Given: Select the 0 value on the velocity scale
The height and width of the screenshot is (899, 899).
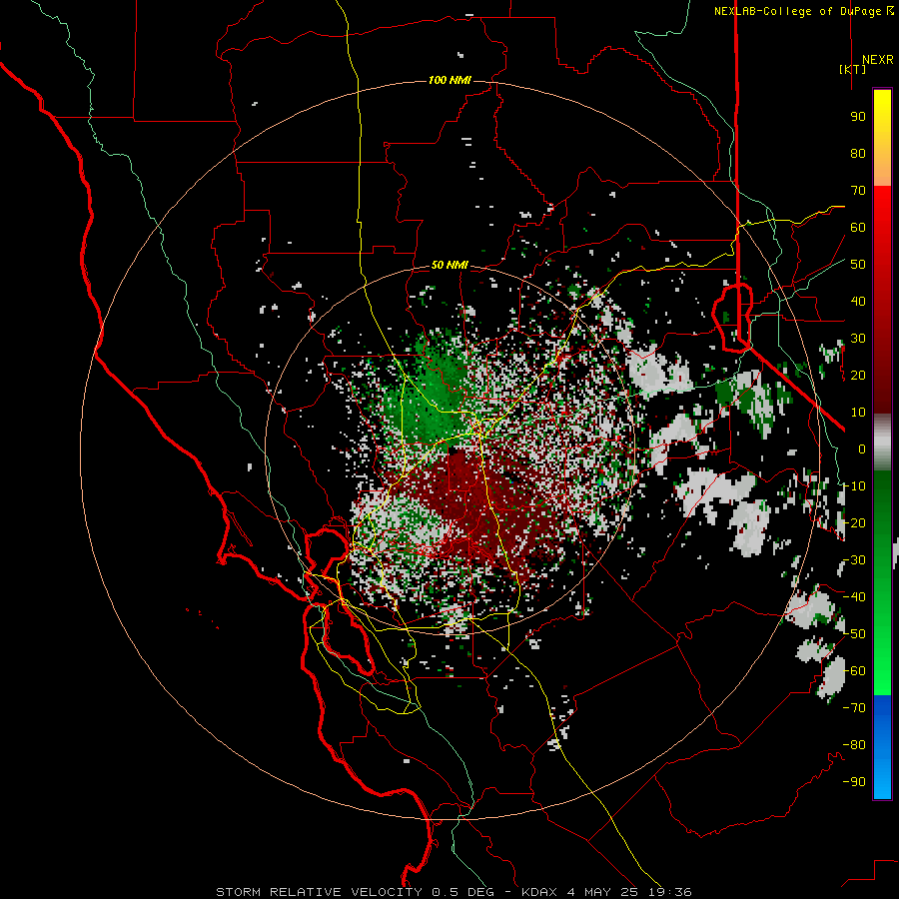Looking at the screenshot, I should coord(862,449).
